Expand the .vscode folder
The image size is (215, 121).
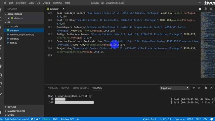coord(13,26)
